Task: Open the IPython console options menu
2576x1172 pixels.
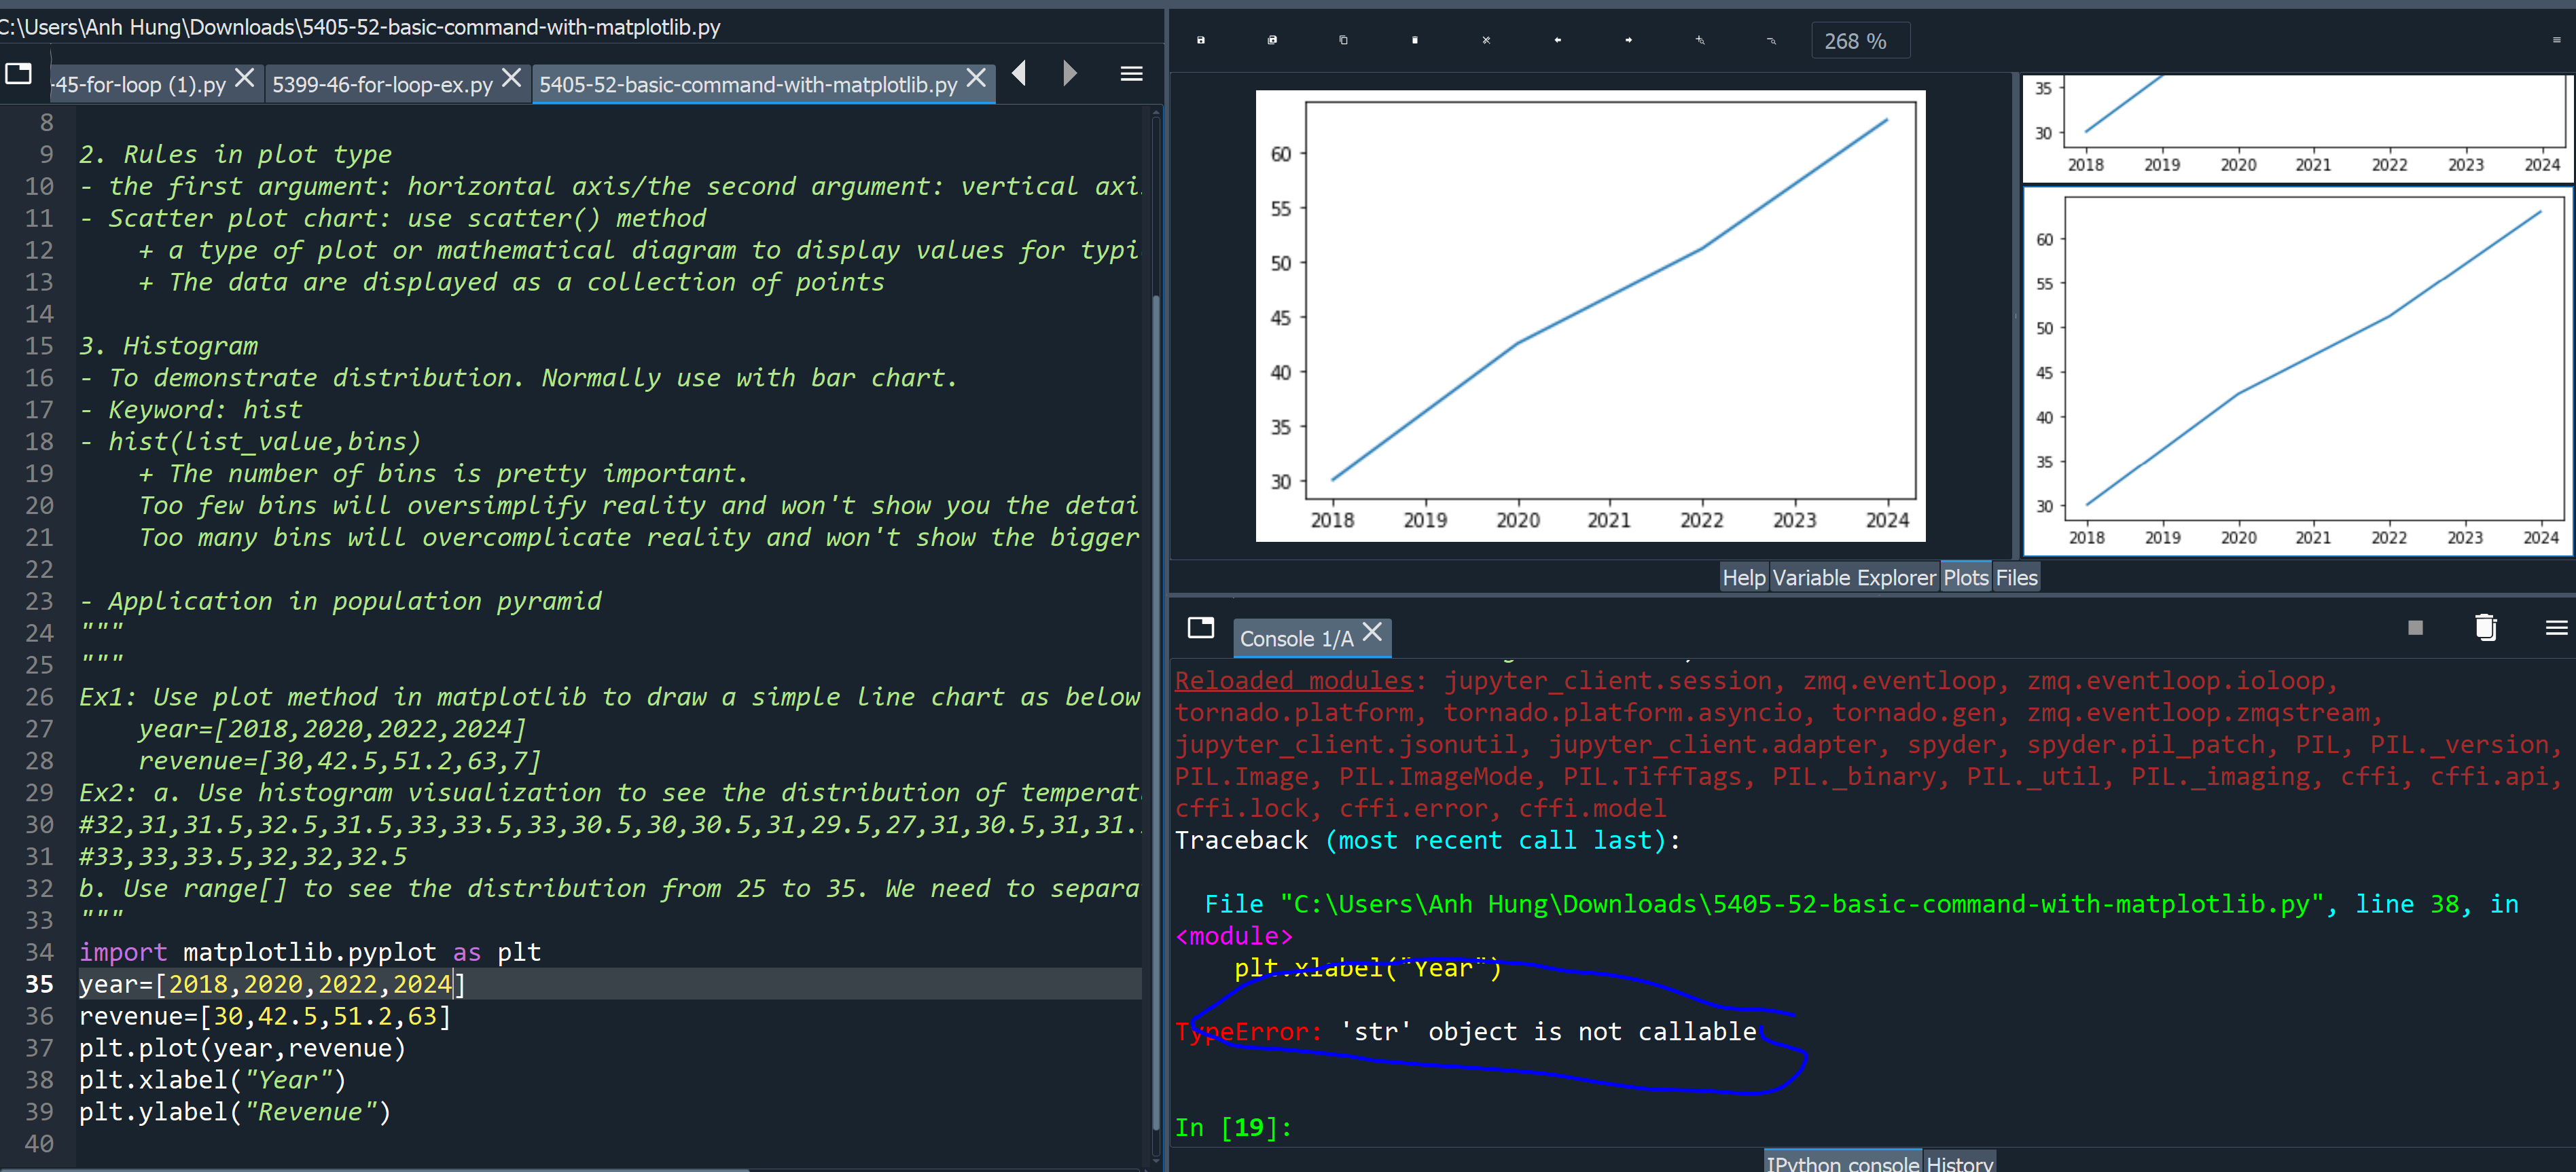Action: [x=2556, y=627]
